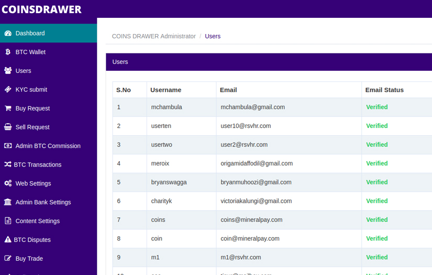The height and width of the screenshot is (275, 432).
Task: Click email user10@rsvhr.com
Action: 246,126
